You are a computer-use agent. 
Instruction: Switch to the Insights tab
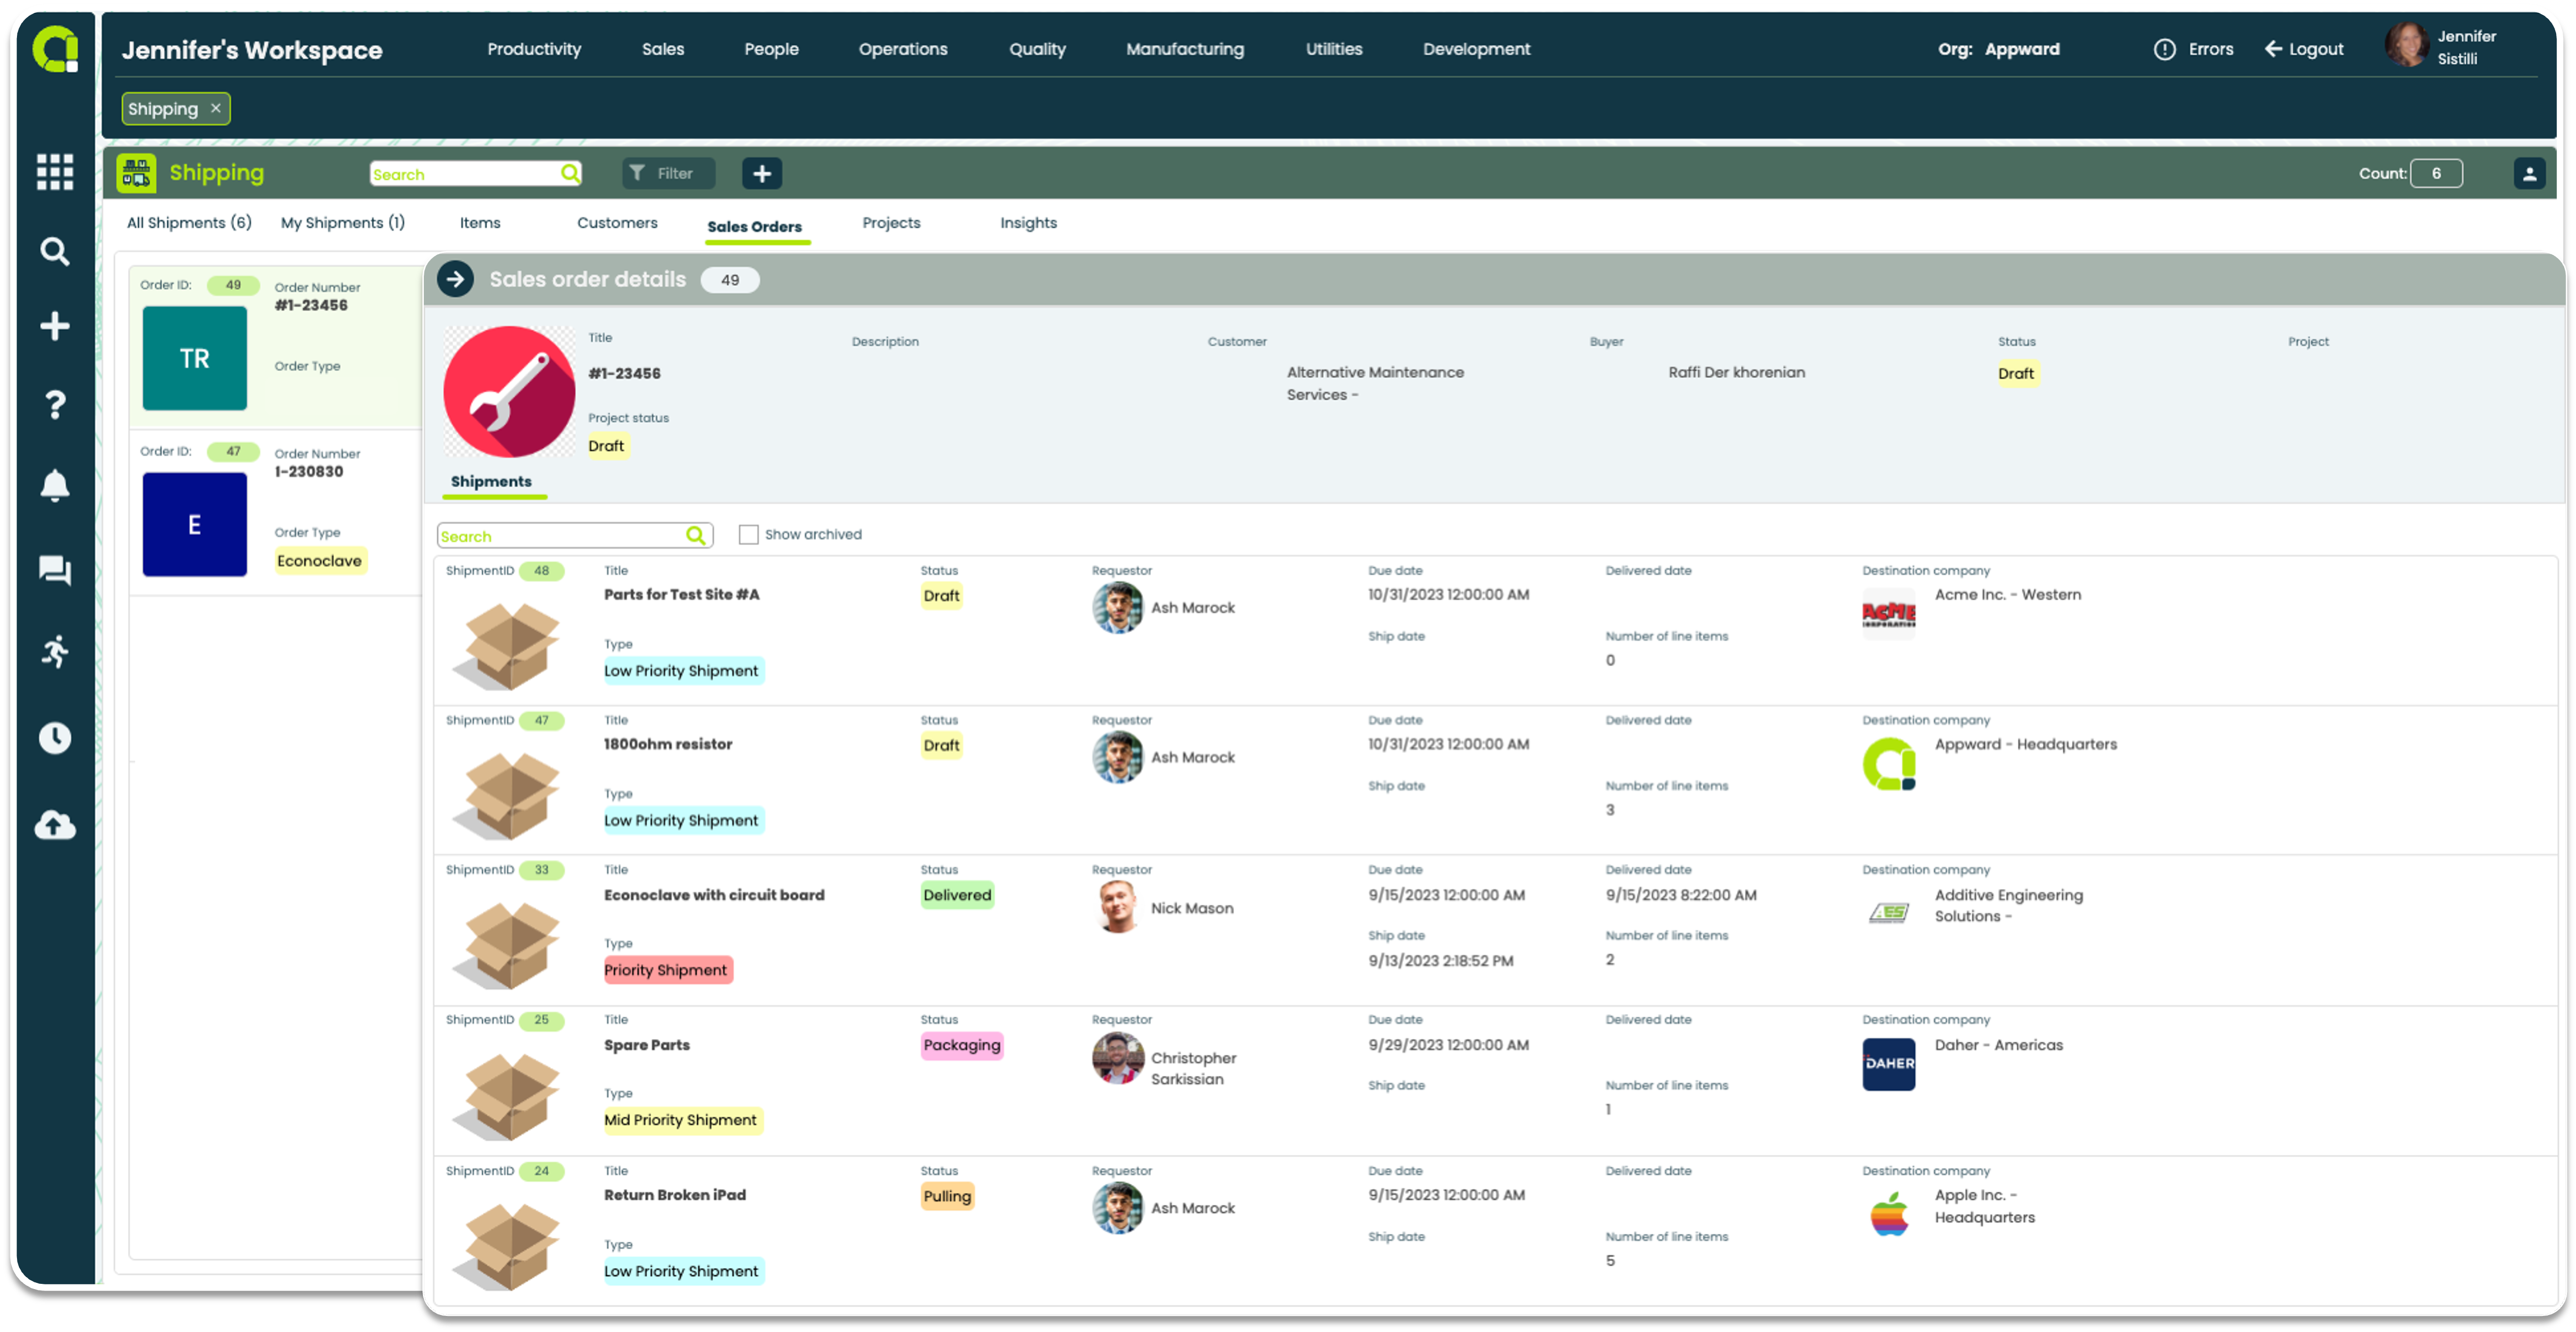pos(1028,223)
